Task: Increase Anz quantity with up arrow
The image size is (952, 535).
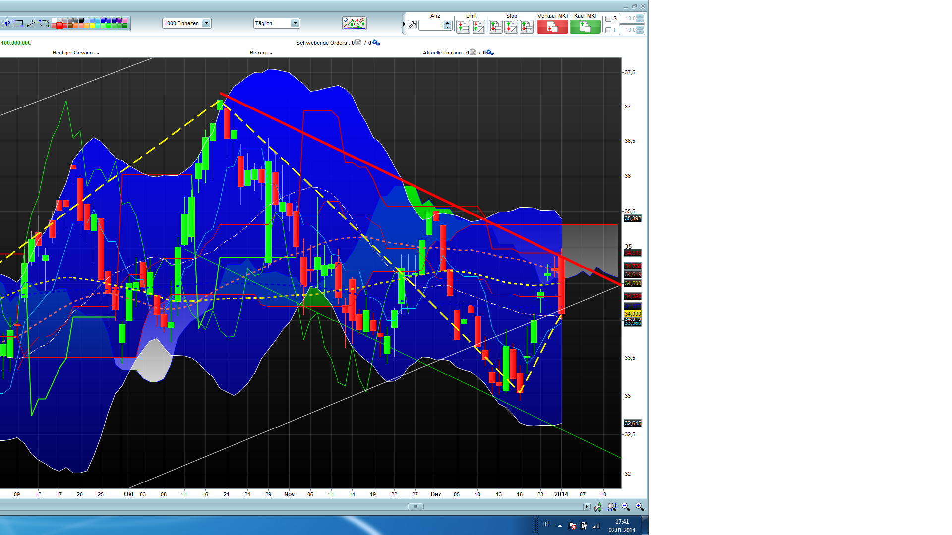Action: (x=448, y=22)
